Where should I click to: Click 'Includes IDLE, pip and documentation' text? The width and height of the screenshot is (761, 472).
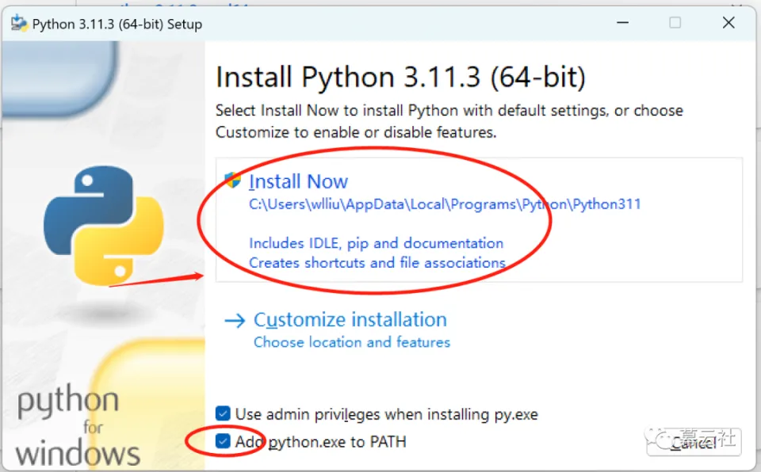[376, 243]
